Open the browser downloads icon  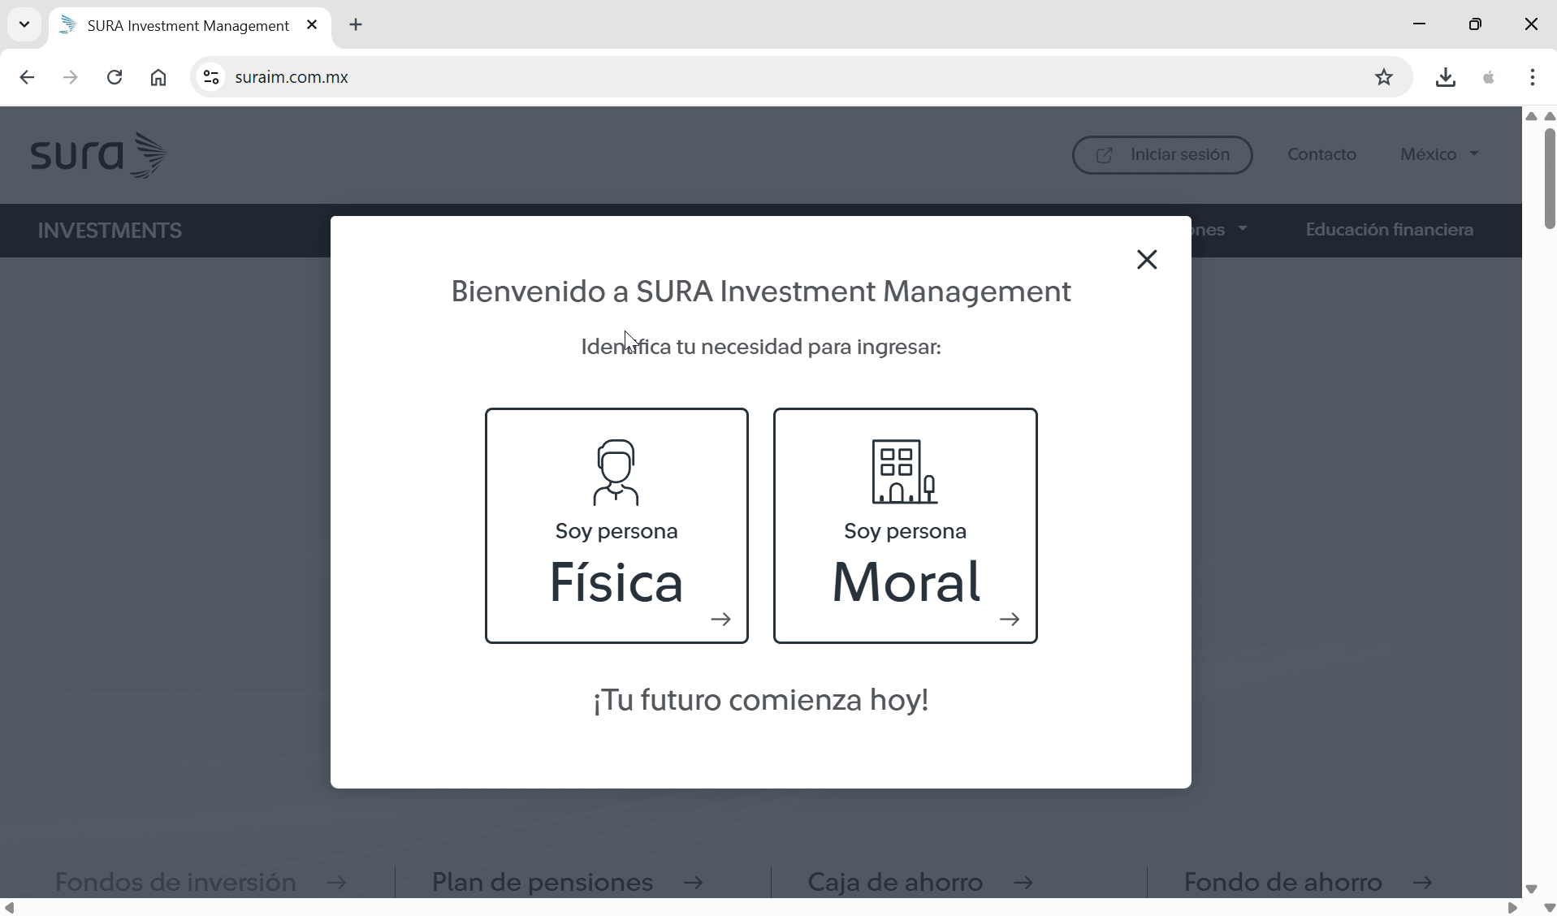pyautogui.click(x=1445, y=77)
